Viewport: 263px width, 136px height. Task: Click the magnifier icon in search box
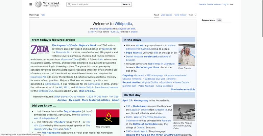[x=69, y=4]
